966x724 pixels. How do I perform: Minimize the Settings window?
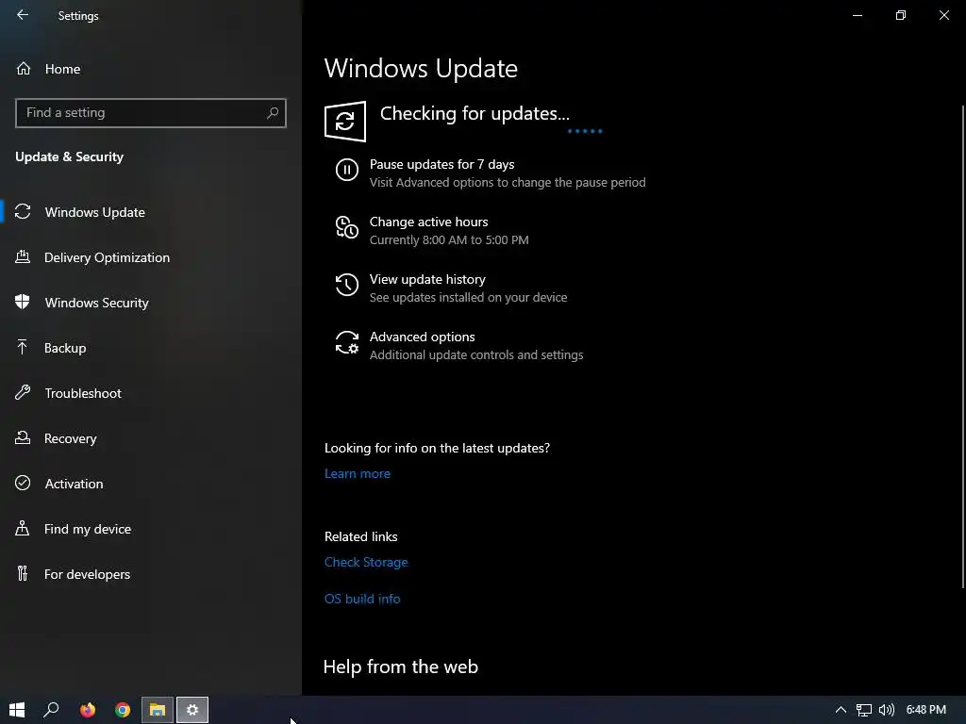(x=857, y=15)
